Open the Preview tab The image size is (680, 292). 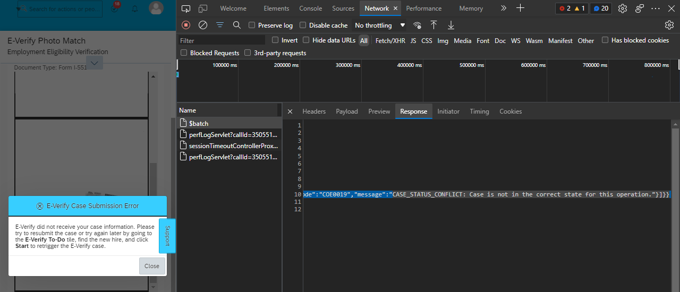click(379, 111)
